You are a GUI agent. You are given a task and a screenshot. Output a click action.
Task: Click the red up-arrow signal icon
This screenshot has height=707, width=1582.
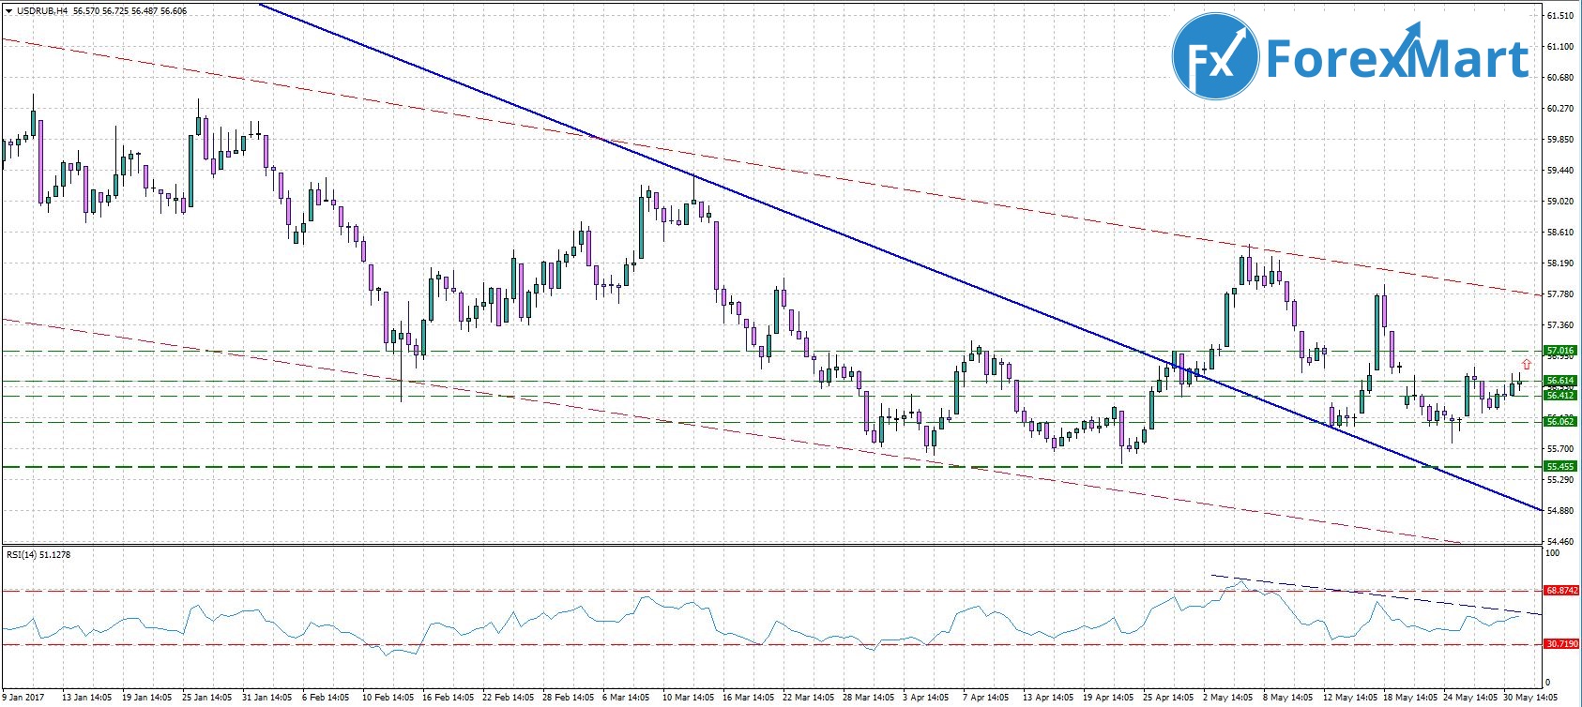point(1527,364)
